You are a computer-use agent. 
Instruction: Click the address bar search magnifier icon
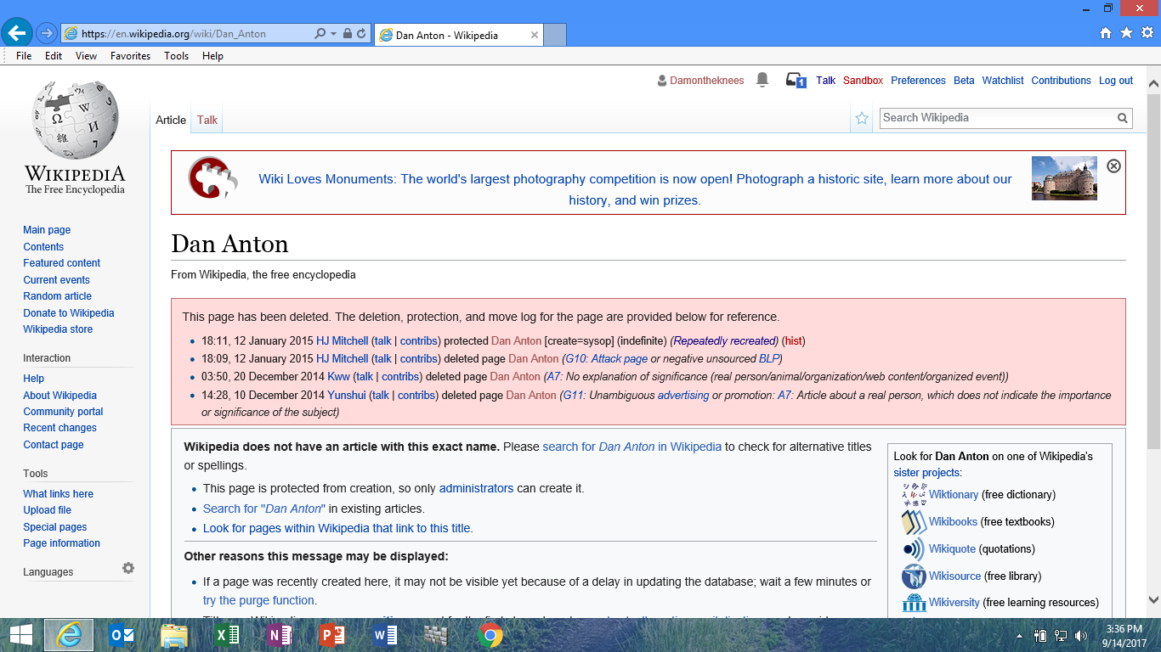click(320, 34)
